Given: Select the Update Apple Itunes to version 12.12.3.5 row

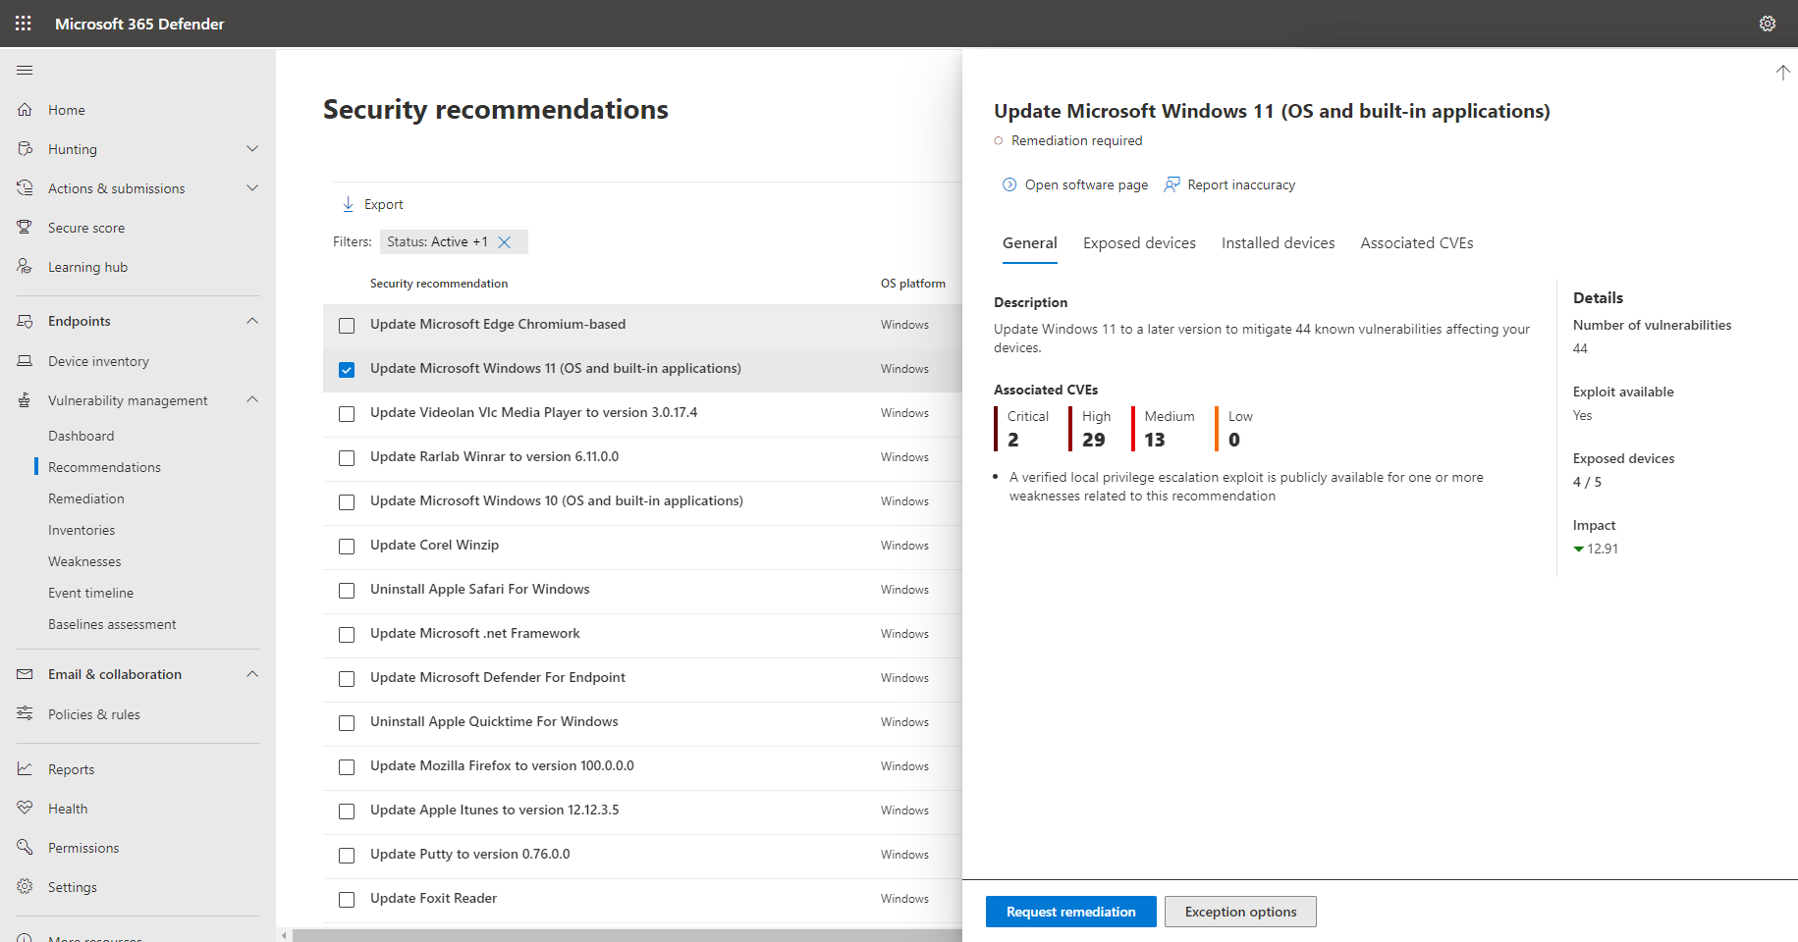Looking at the screenshot, I should [642, 811].
